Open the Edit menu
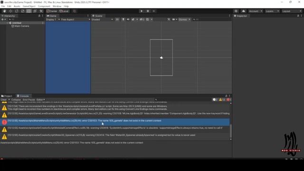Image resolution: width=304 pixels, height=171 pixels. 9,6
